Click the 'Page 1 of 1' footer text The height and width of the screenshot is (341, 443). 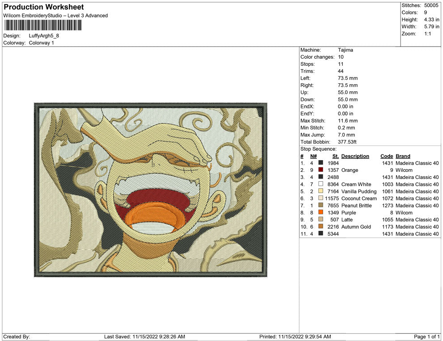coord(426,337)
